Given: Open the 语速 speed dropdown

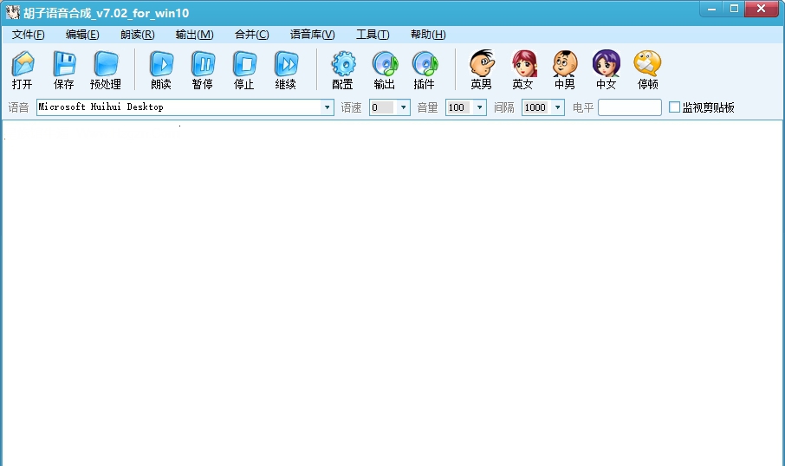Looking at the screenshot, I should point(403,107).
